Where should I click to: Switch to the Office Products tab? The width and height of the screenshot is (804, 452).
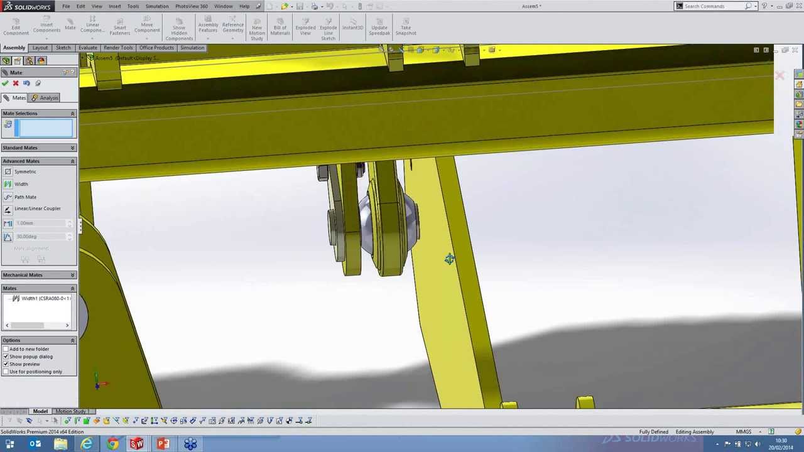click(156, 48)
